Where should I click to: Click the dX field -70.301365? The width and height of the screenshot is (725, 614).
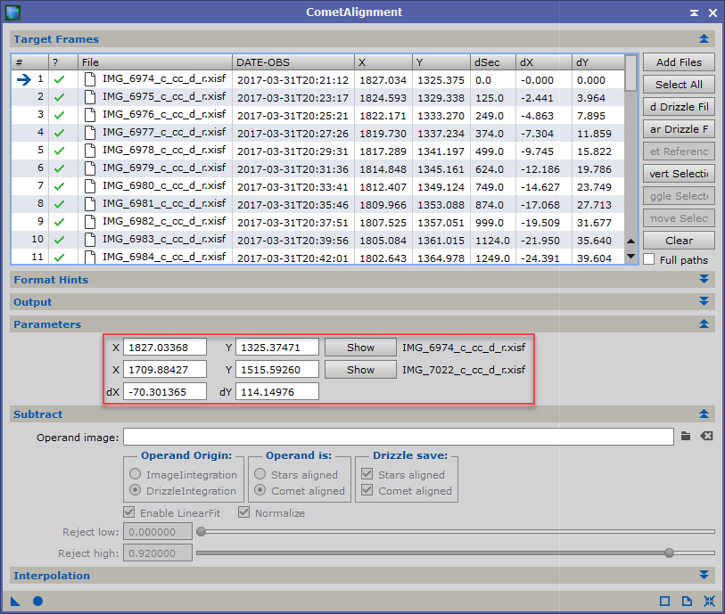tap(165, 392)
